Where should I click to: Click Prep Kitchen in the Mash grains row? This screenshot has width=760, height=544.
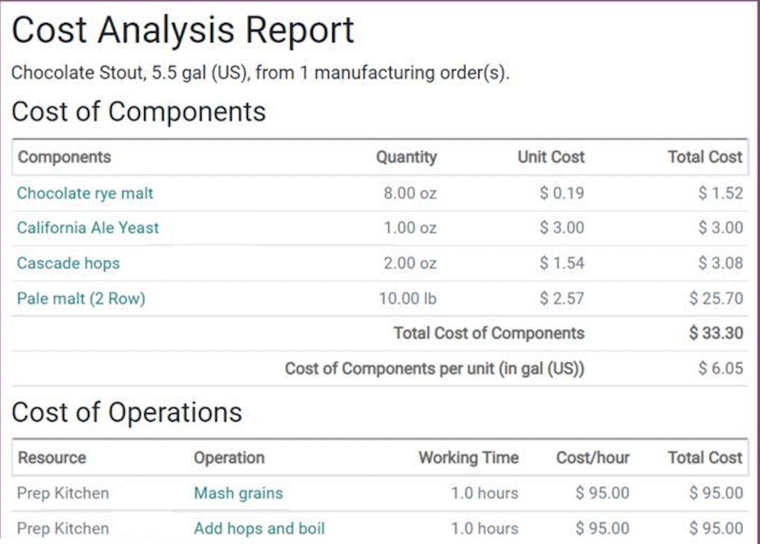pyautogui.click(x=63, y=493)
